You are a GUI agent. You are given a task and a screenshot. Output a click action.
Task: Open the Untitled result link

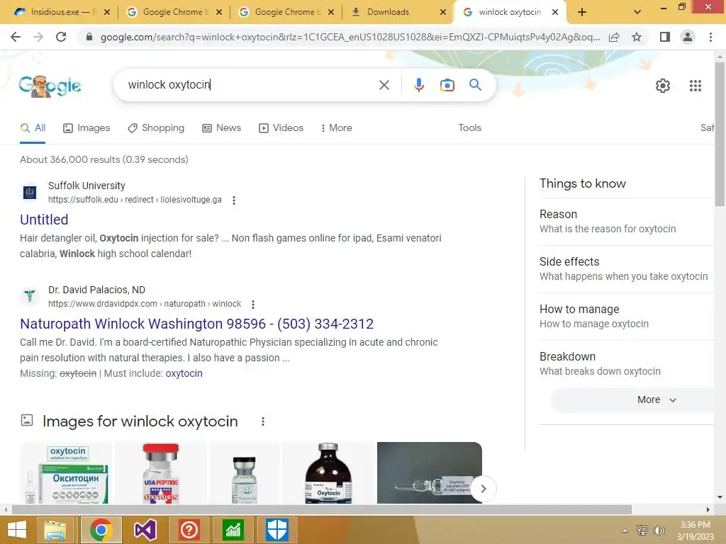pos(44,220)
